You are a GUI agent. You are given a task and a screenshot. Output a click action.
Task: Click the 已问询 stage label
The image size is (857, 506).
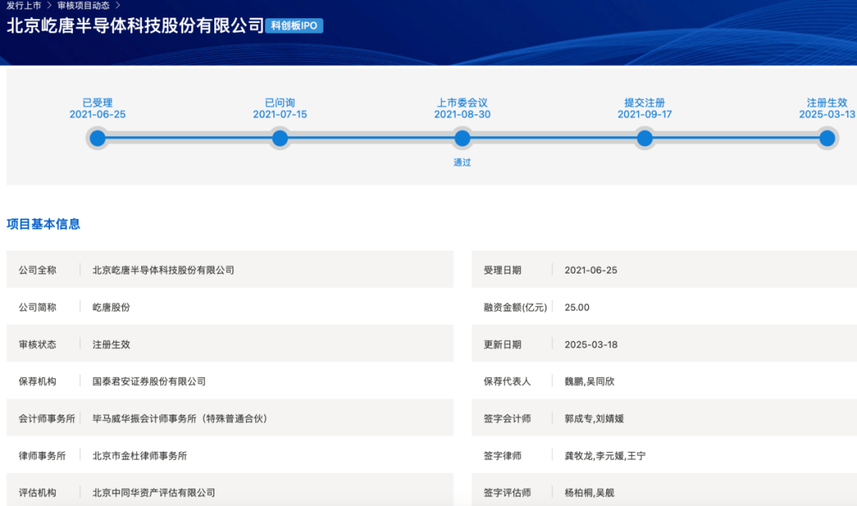[280, 103]
